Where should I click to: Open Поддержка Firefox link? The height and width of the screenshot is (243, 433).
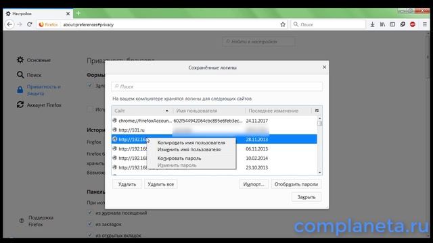[x=36, y=221]
